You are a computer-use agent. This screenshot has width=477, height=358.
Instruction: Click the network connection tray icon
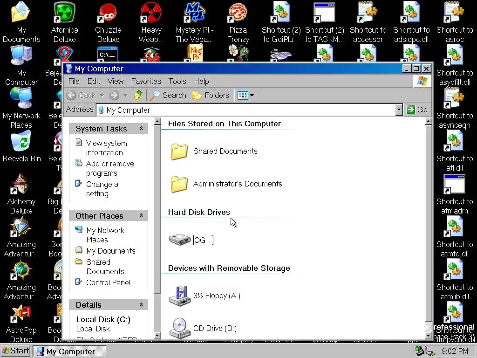429,351
